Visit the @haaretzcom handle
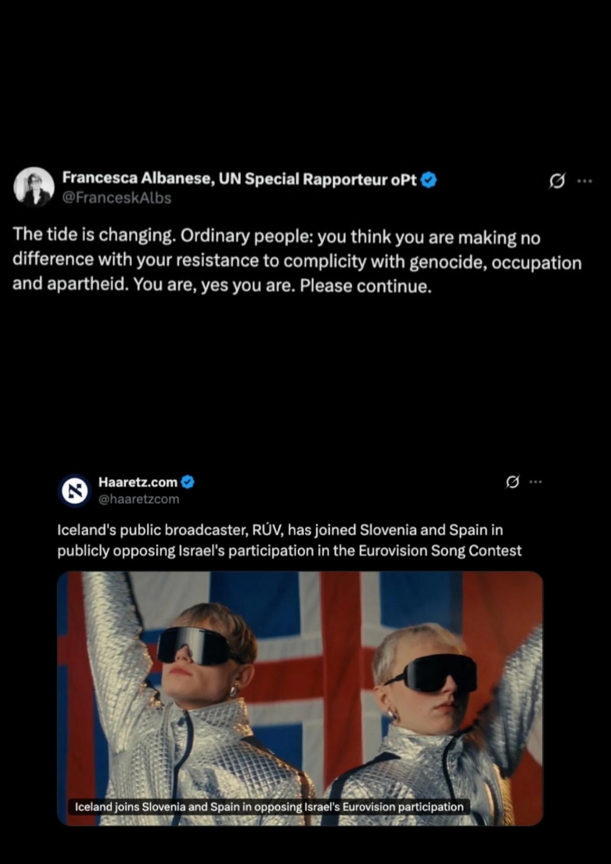The width and height of the screenshot is (611, 864). [x=139, y=499]
